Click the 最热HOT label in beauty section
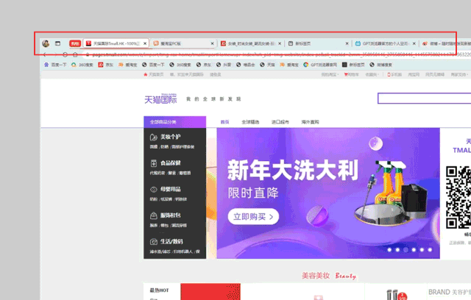Viewport: 471px width, 300px height. (x=159, y=290)
